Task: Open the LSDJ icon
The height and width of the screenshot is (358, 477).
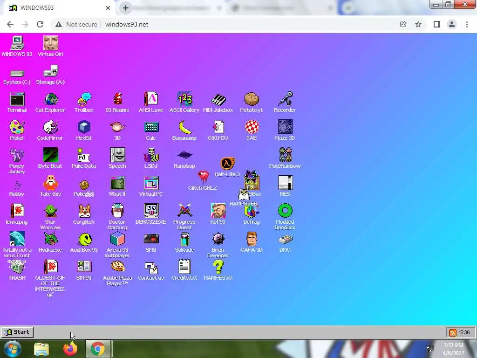Action: pos(151,155)
